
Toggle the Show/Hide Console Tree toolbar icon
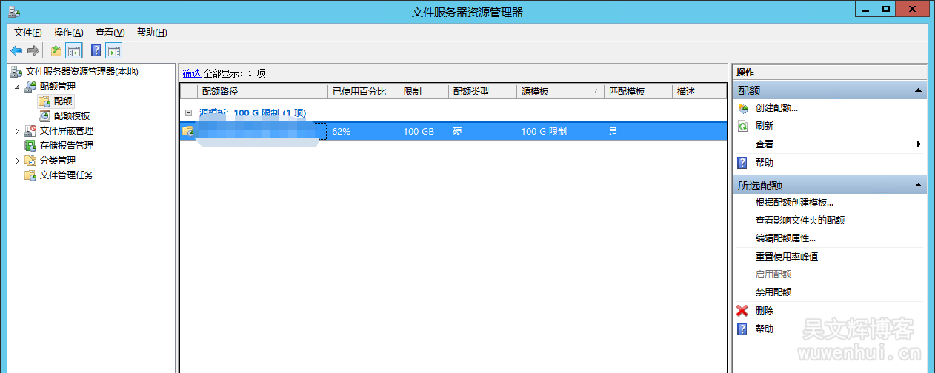pos(74,51)
